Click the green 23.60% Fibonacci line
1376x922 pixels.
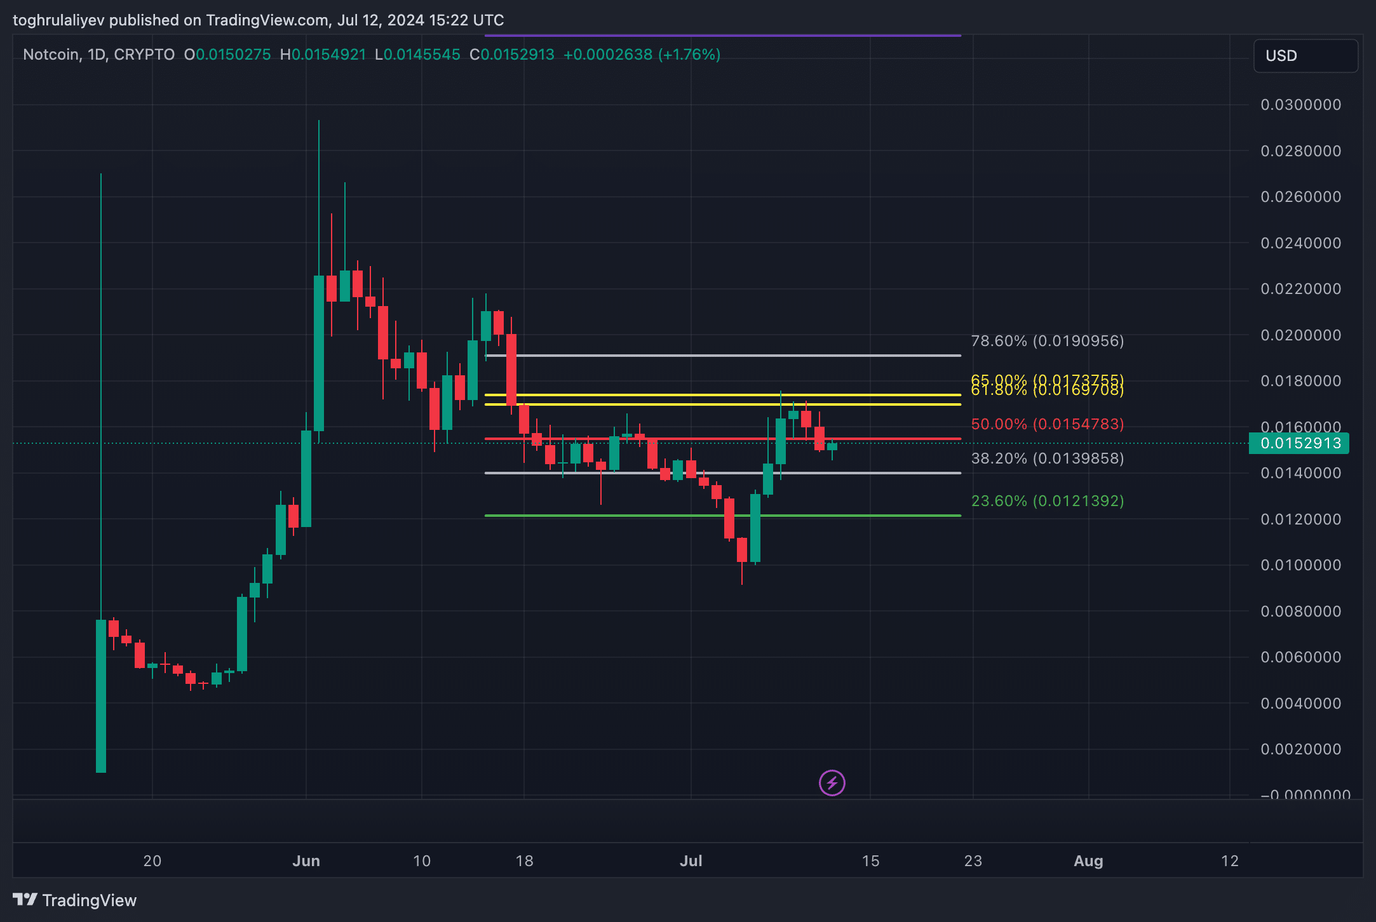(723, 516)
